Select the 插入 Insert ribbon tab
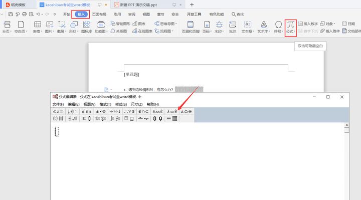This screenshot has width=361, height=200. [x=81, y=14]
